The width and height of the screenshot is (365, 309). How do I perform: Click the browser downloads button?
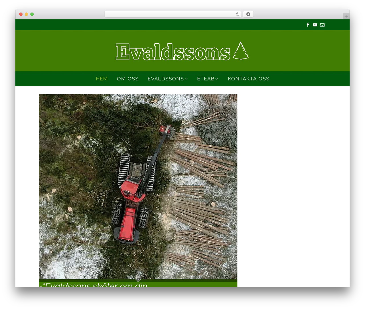248,14
